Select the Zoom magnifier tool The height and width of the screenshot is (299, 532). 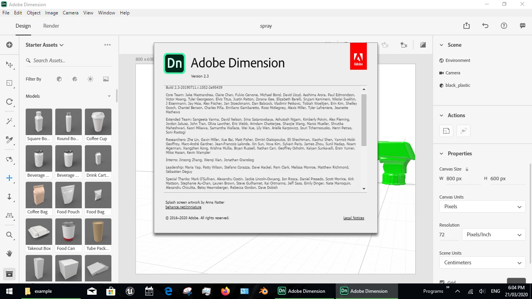(9, 235)
